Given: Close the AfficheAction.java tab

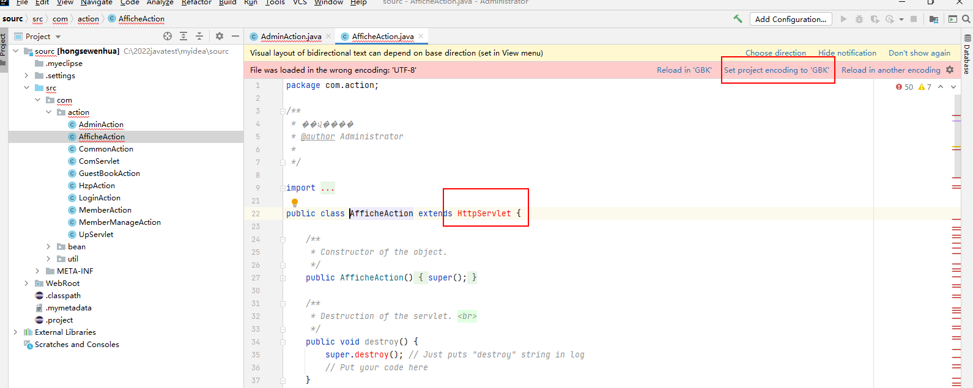Looking at the screenshot, I should click(421, 37).
